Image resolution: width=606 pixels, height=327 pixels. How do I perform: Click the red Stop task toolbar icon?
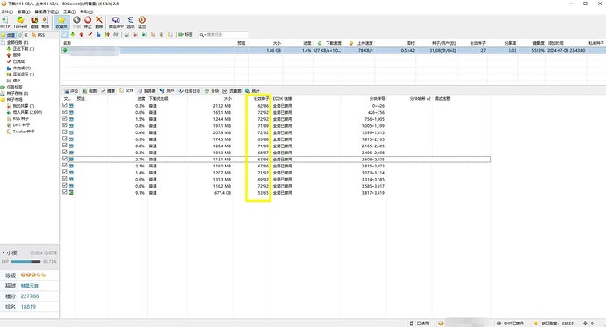88,22
